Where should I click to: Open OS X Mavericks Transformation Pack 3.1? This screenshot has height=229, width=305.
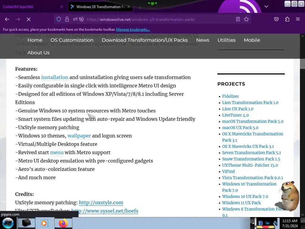(x=253, y=137)
